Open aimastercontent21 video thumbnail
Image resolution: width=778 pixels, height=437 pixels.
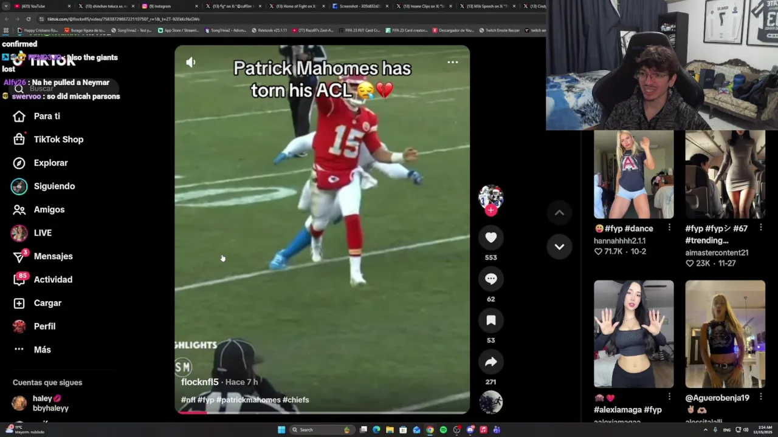[x=725, y=174]
